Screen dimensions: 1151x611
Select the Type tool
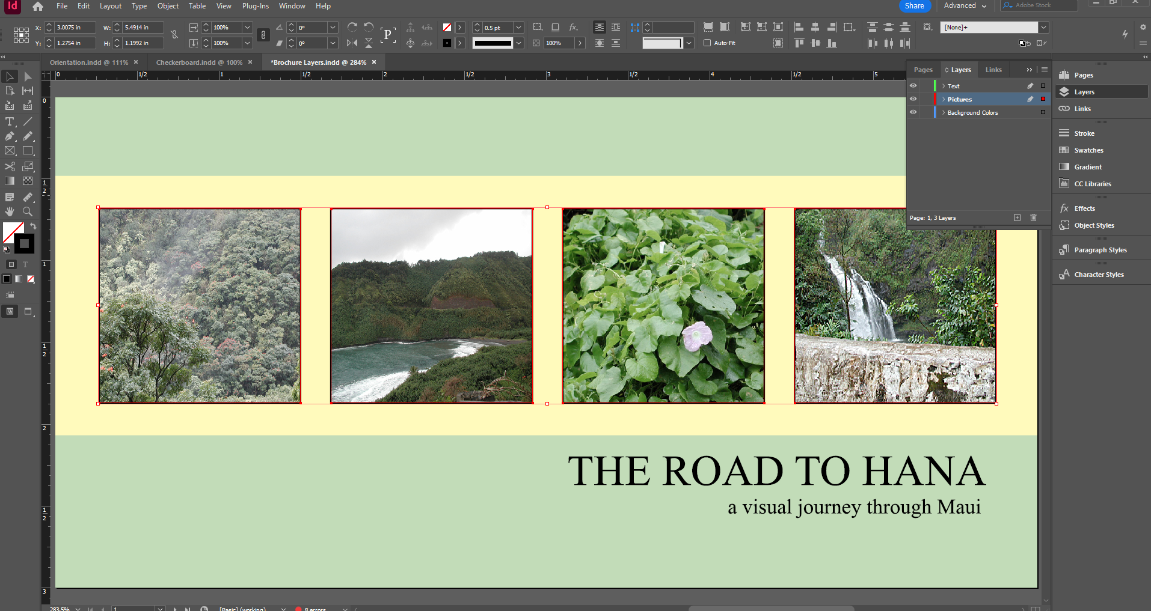tap(10, 122)
